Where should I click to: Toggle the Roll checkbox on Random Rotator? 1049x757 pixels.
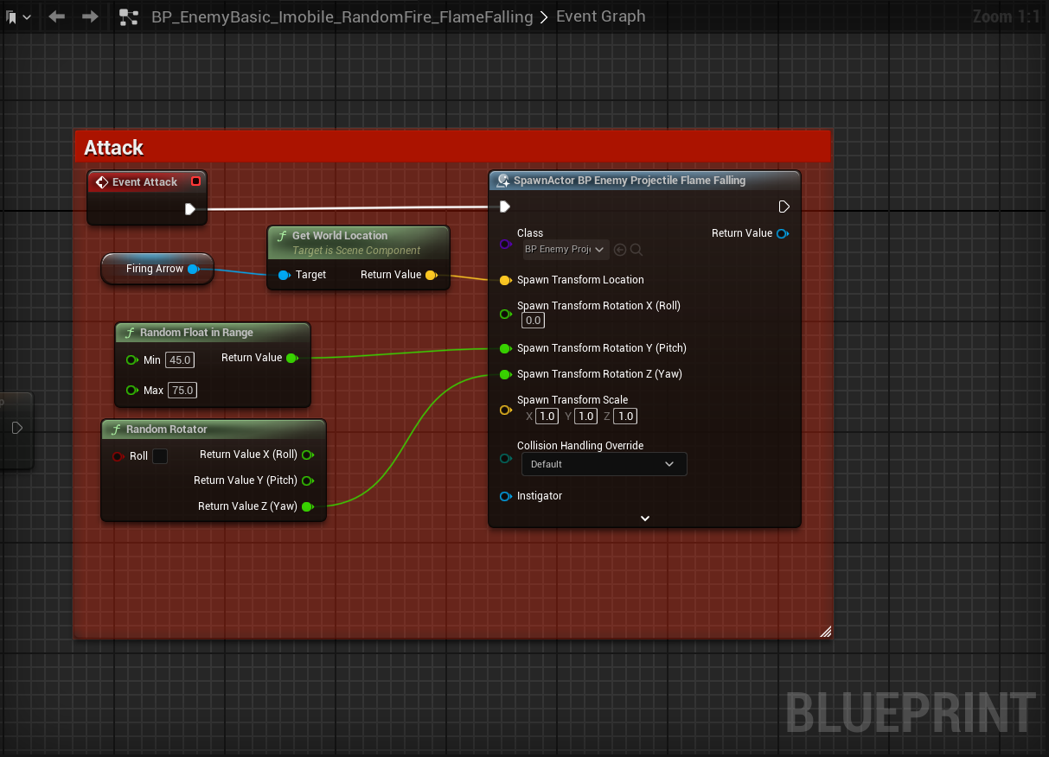coord(160,456)
